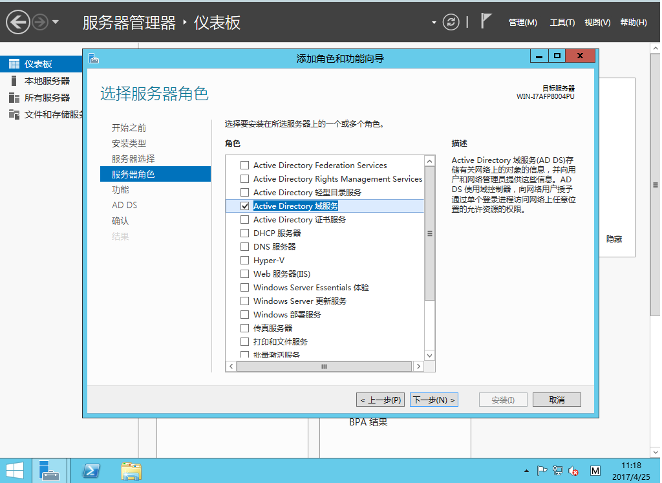
Task: Check the 打印和文件服务 role
Action: click(244, 341)
